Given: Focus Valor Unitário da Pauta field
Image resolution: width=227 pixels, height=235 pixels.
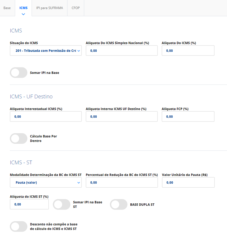Looking at the screenshot, I should coord(188,183).
